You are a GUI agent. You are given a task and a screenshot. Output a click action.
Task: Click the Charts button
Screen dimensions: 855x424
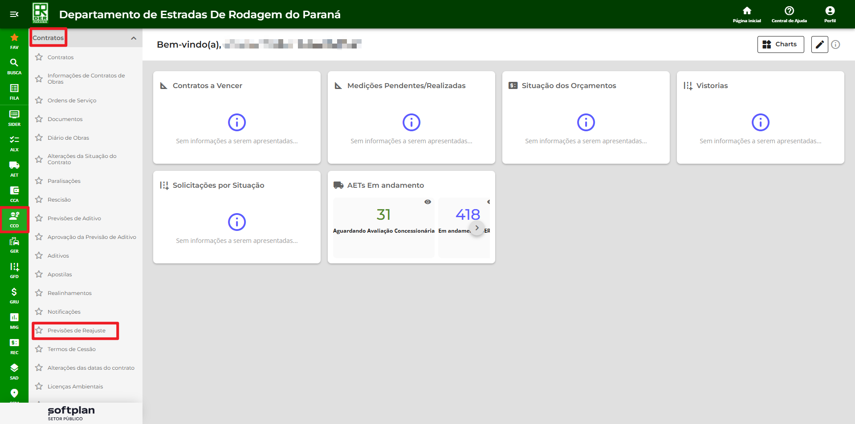point(780,44)
